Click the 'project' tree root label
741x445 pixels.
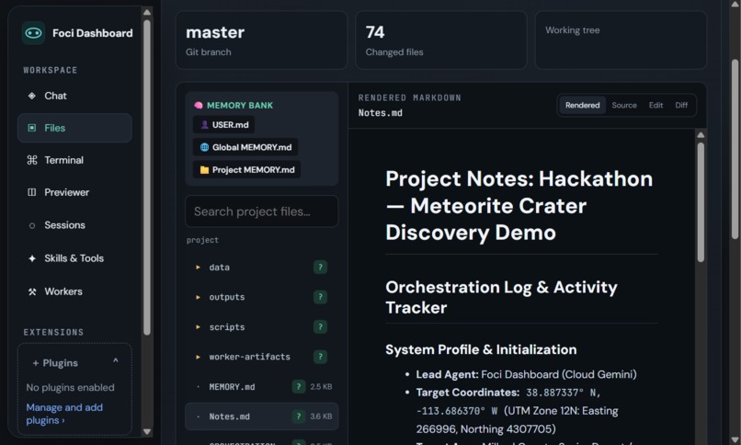click(202, 241)
